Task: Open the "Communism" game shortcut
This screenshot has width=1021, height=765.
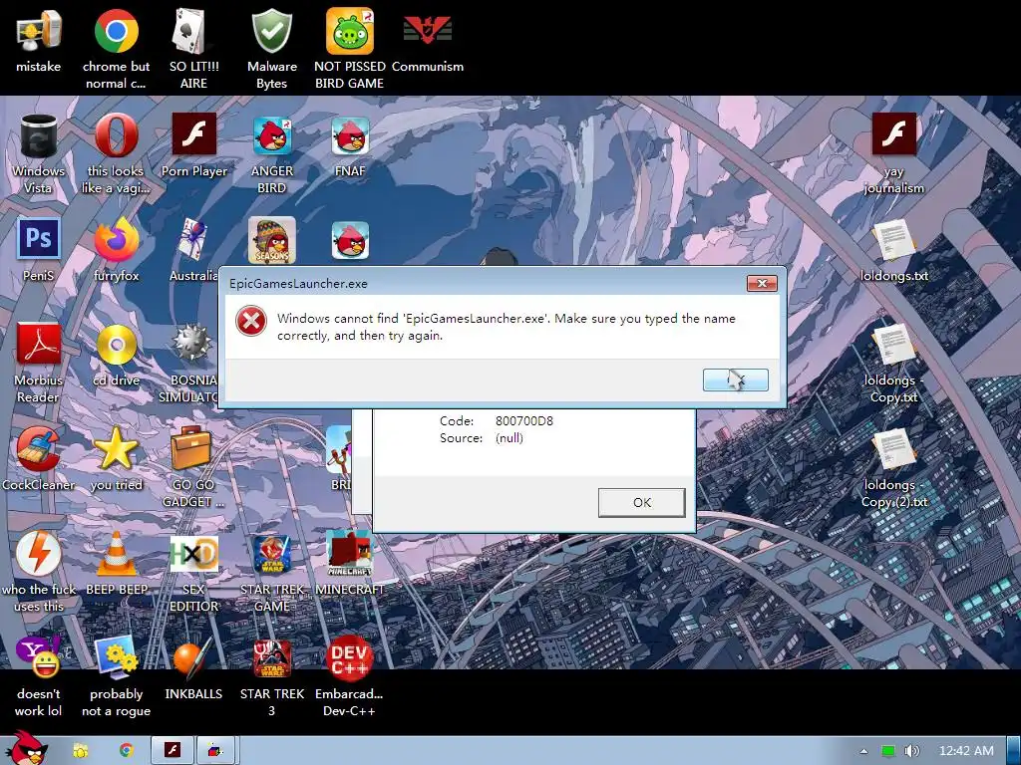Action: click(427, 31)
